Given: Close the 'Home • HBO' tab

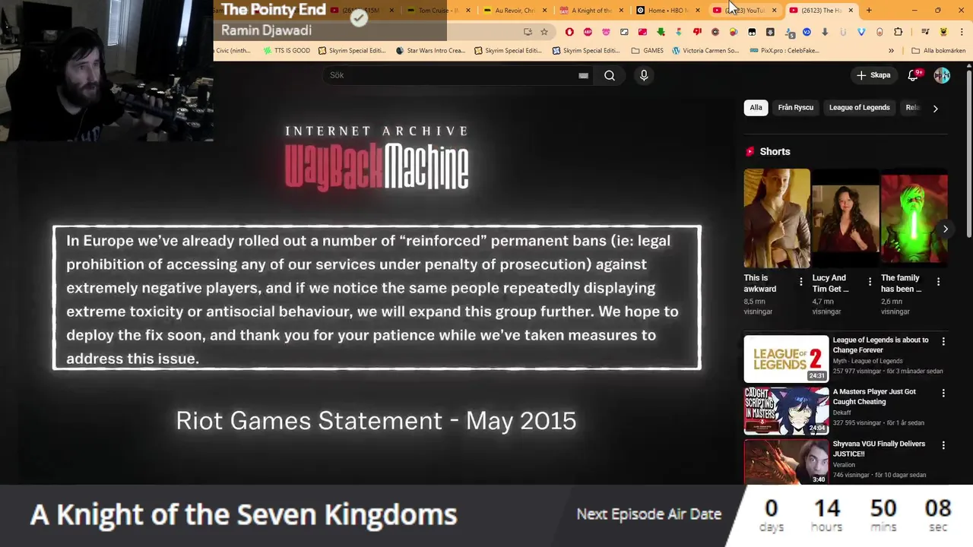Looking at the screenshot, I should (698, 10).
